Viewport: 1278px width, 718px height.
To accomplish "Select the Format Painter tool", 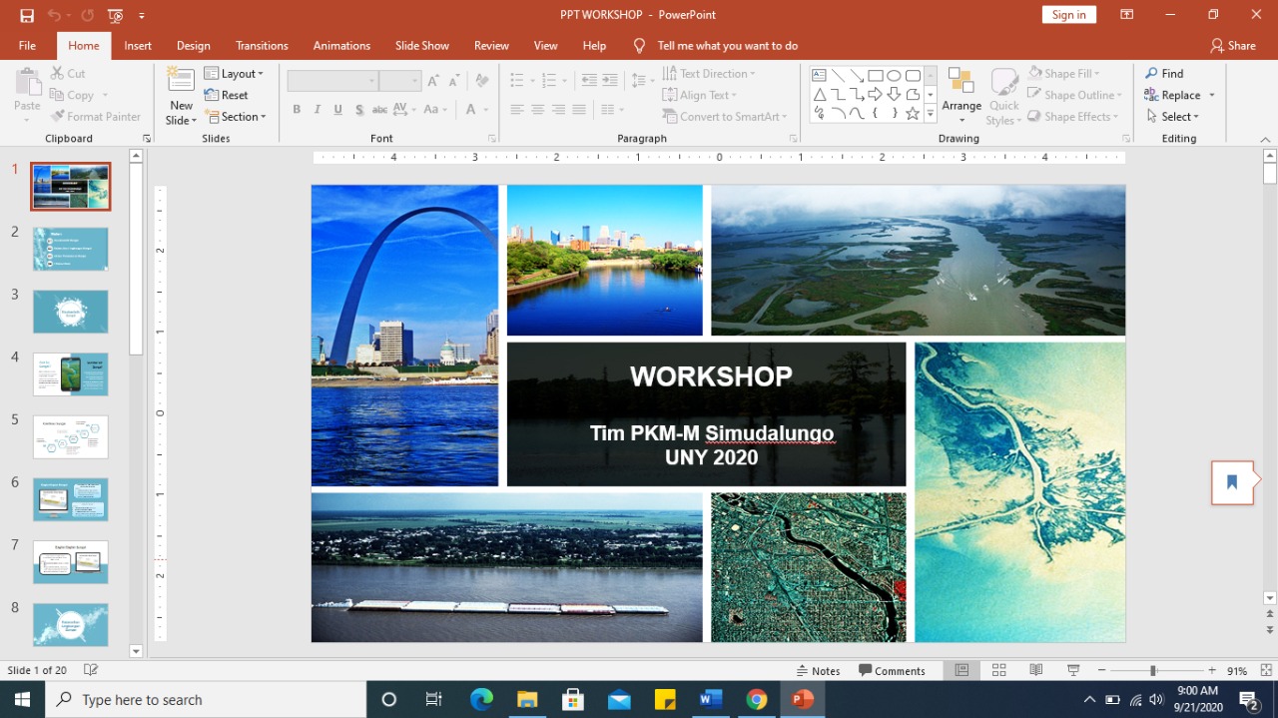I will [x=95, y=117].
